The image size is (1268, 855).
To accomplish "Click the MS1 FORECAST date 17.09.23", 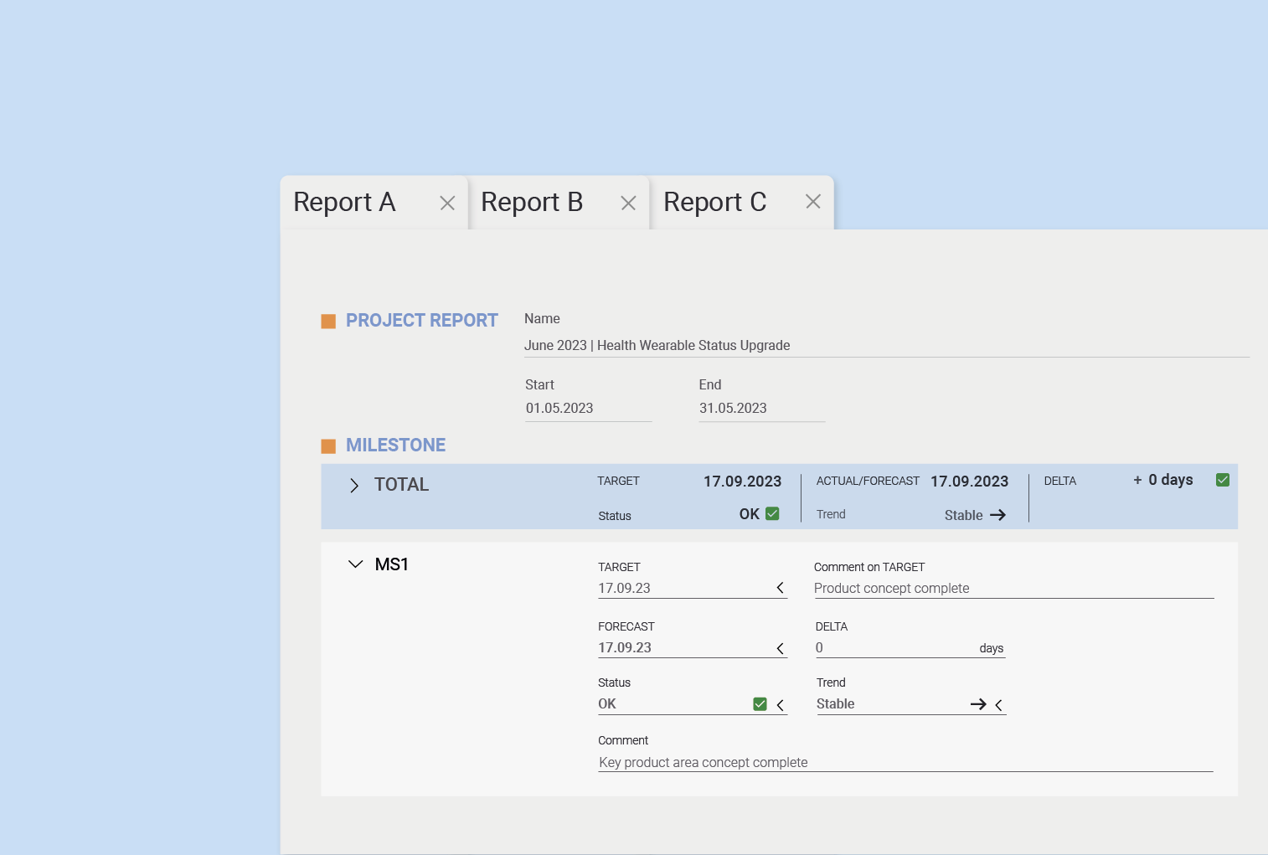I will [625, 647].
